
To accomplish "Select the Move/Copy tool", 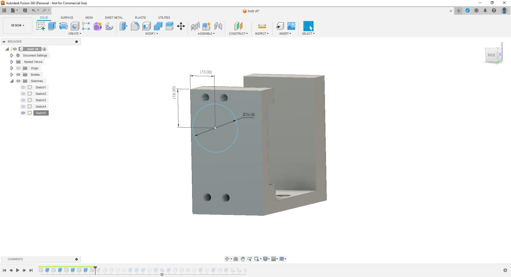I will (181, 26).
